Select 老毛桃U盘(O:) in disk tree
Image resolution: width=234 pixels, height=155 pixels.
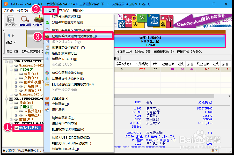click(x=30, y=128)
